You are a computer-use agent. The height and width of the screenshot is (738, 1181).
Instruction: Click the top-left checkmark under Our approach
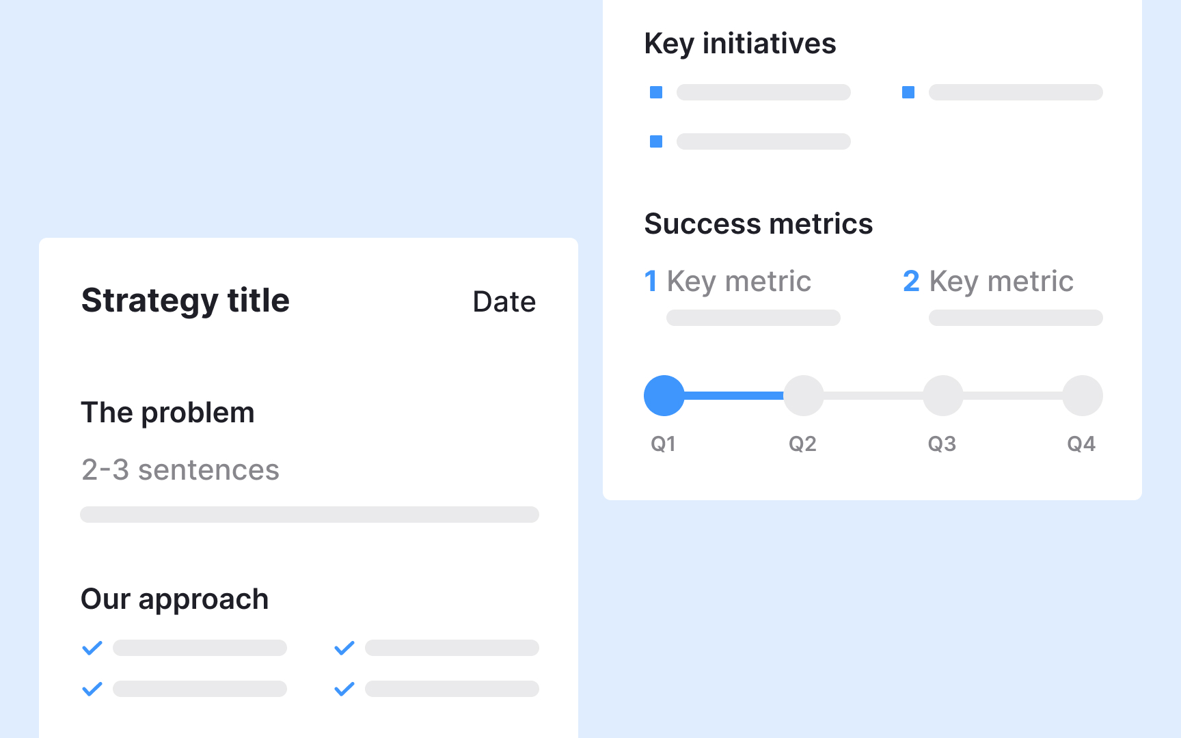[92, 648]
